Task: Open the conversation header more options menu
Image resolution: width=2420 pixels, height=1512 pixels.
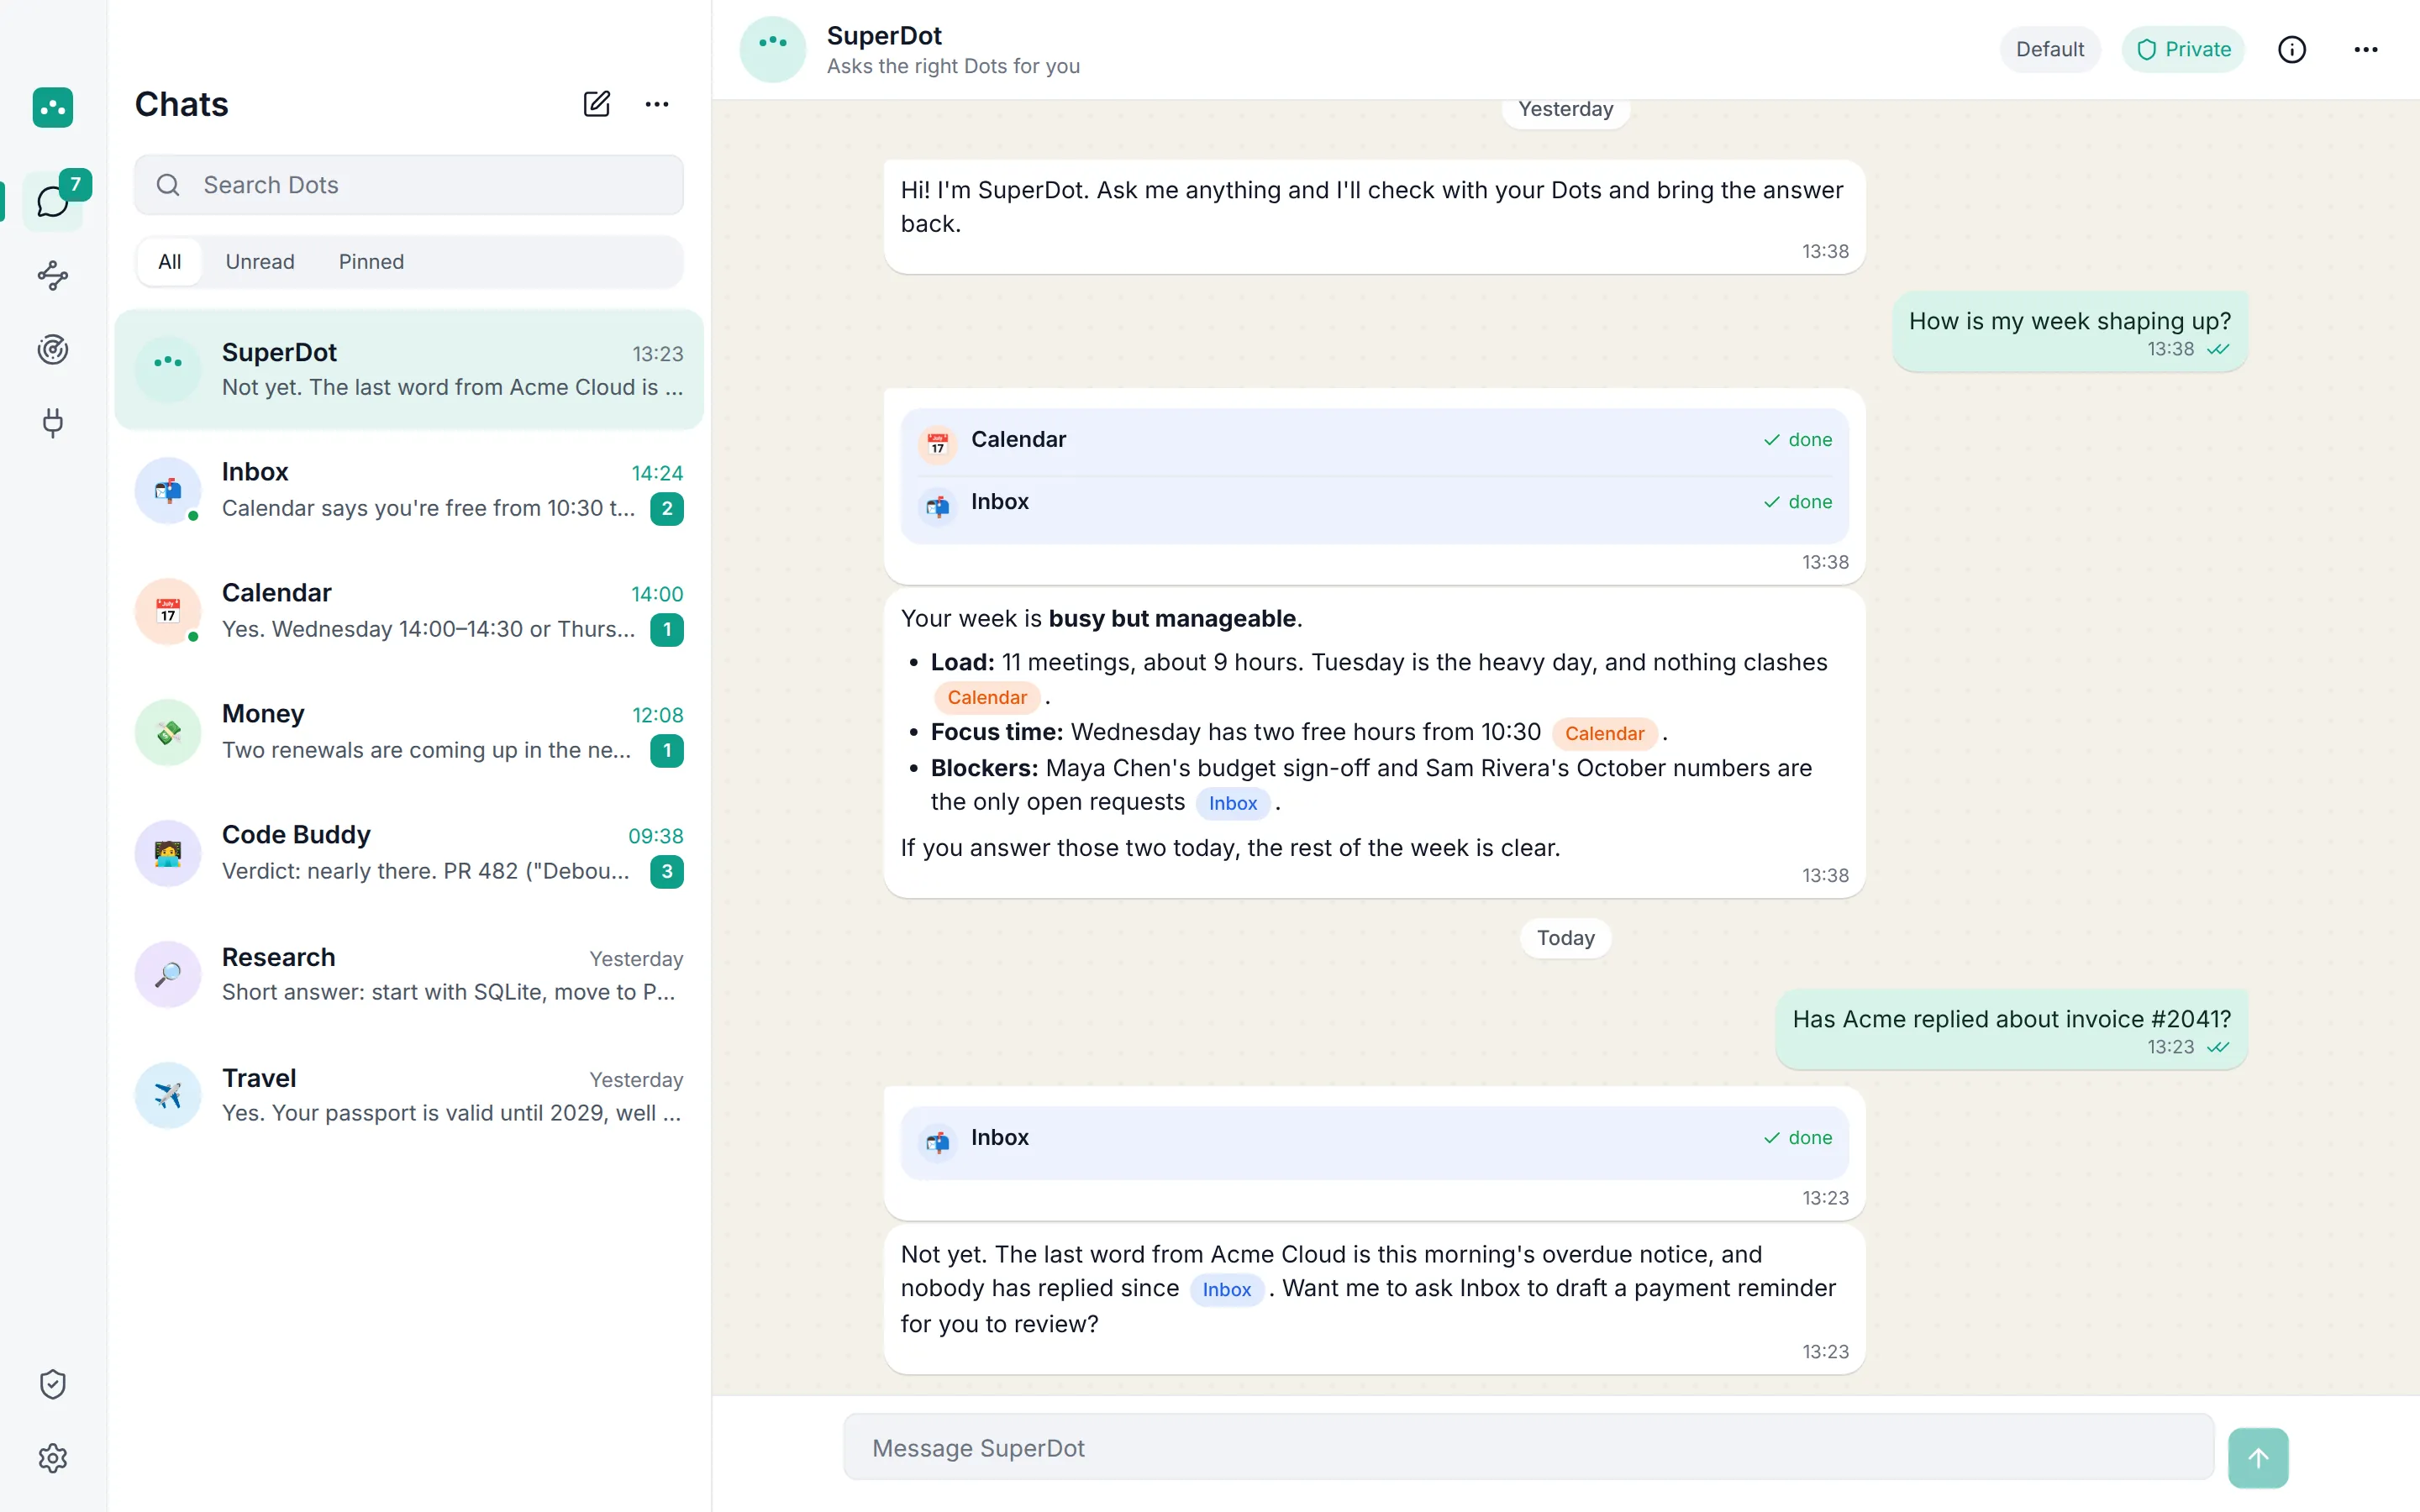Action: 2366,50
